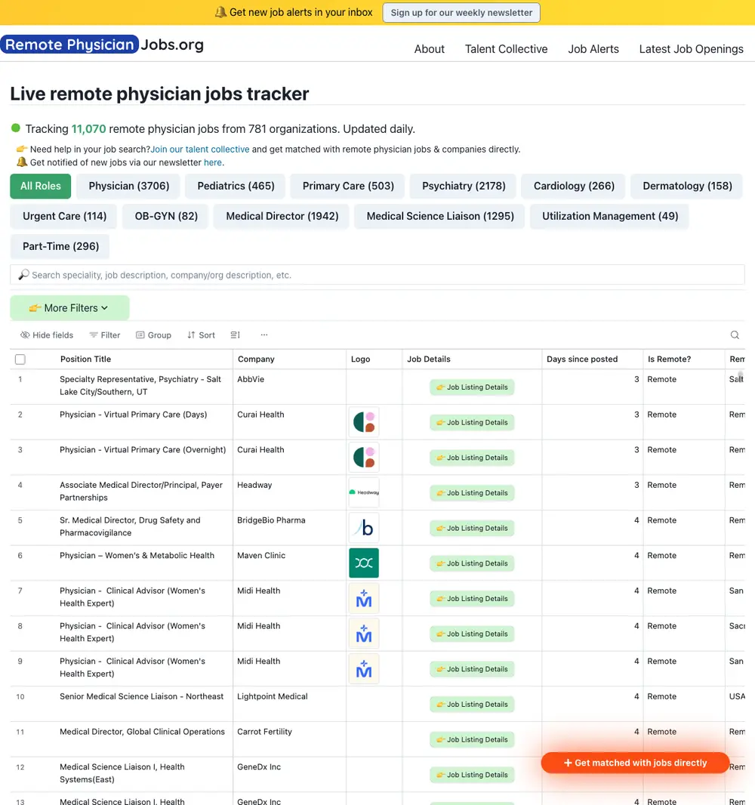755x805 pixels.
Task: Click Get matched with jobs directly button
Action: pyautogui.click(x=635, y=763)
